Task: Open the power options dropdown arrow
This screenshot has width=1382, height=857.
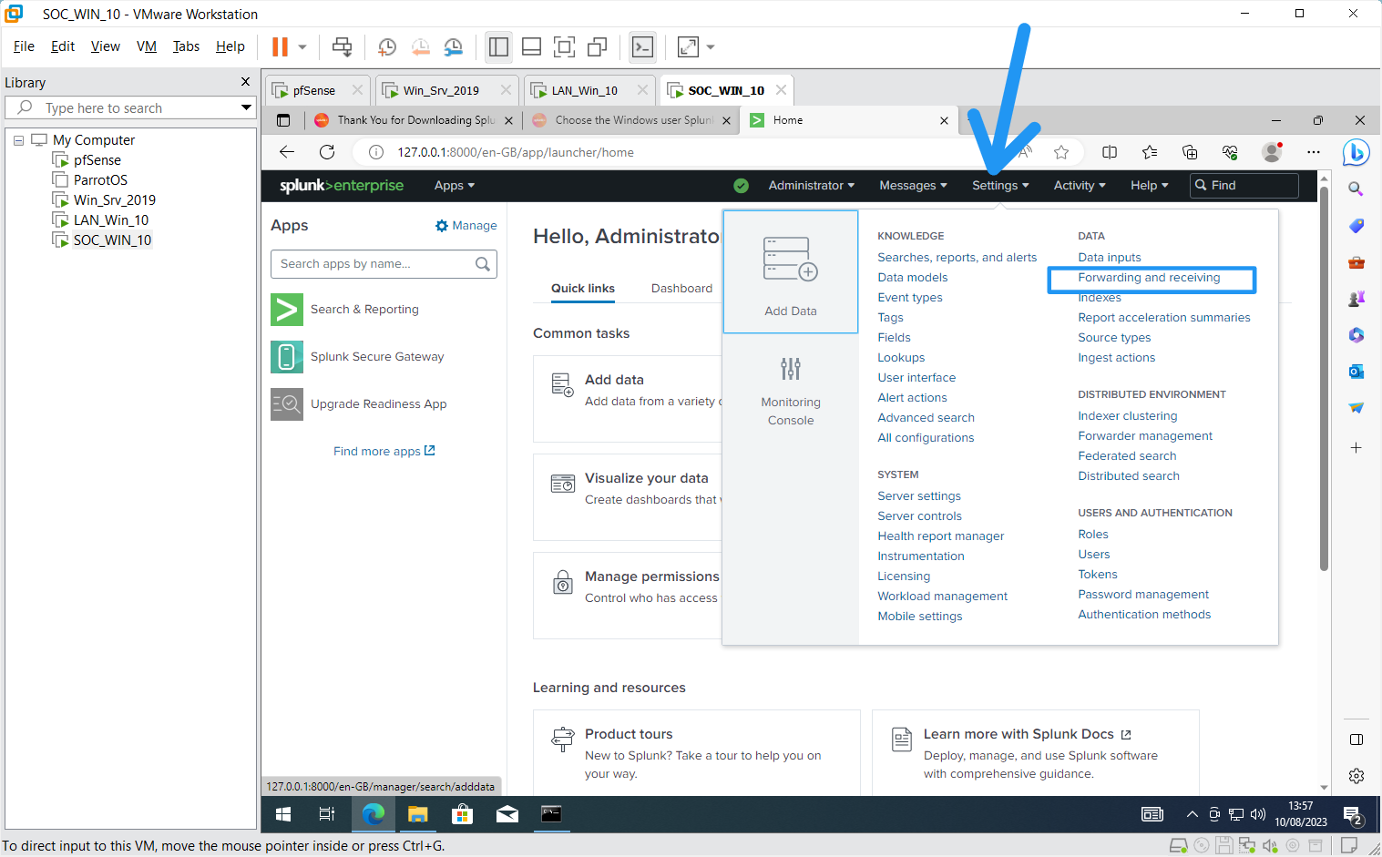Action: tap(302, 46)
